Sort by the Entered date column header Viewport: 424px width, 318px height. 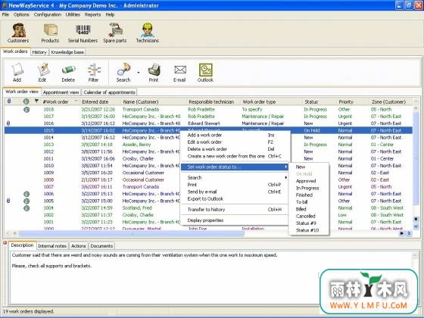click(x=99, y=101)
